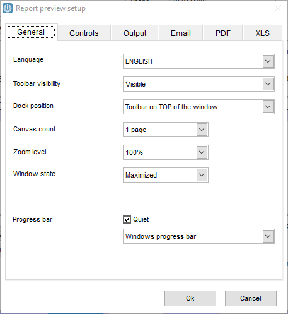The image size is (288, 314).
Task: Switch to the PDF tab
Action: pyautogui.click(x=223, y=33)
